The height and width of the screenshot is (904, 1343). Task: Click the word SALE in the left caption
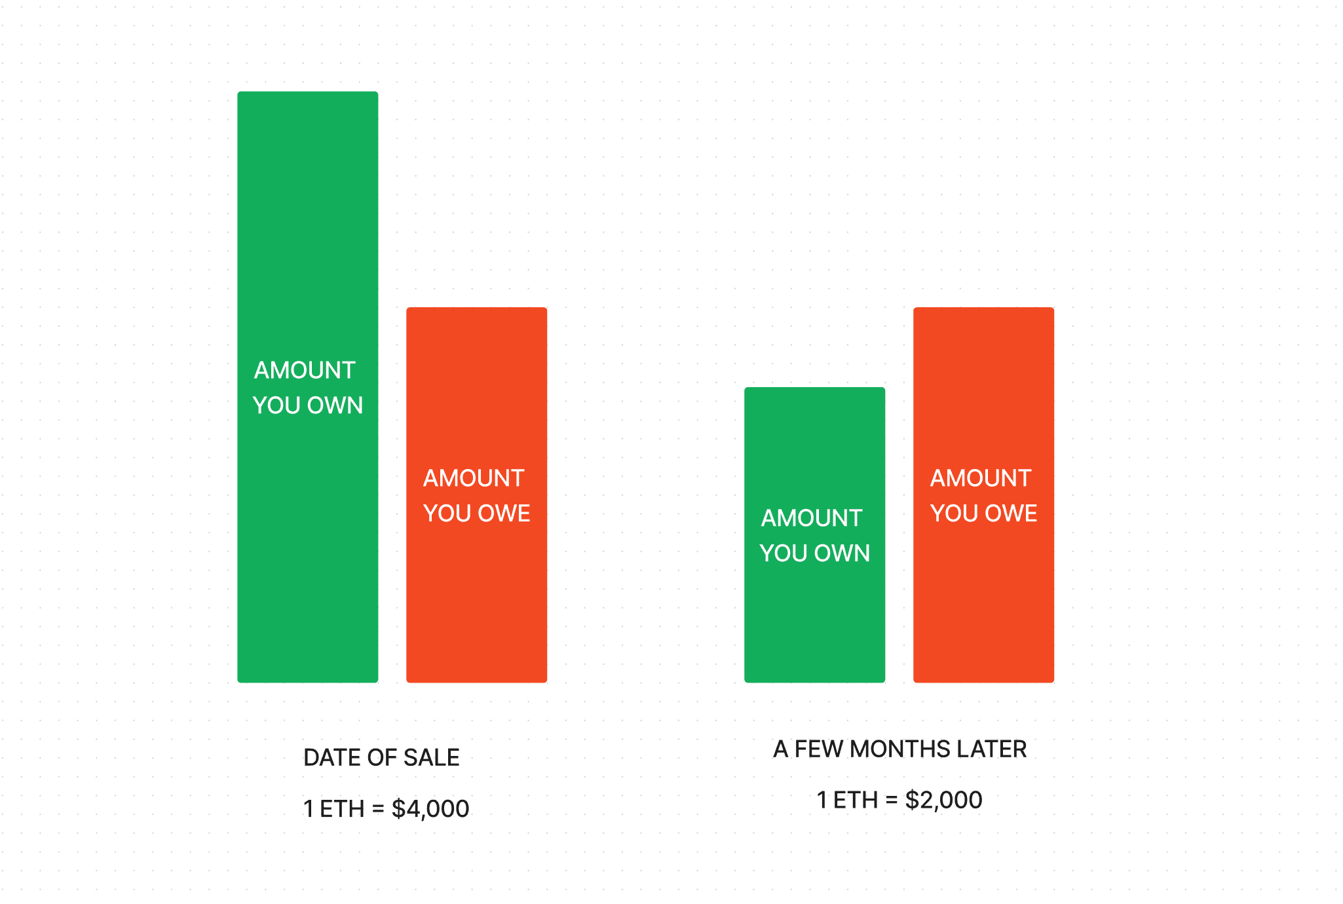(431, 757)
